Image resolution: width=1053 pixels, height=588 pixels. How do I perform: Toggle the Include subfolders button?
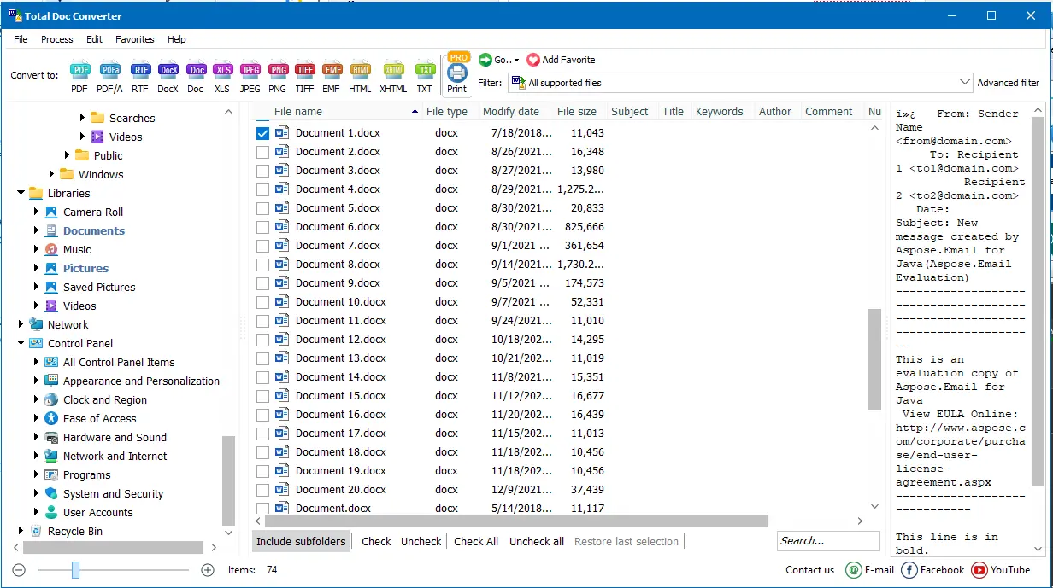coord(301,541)
